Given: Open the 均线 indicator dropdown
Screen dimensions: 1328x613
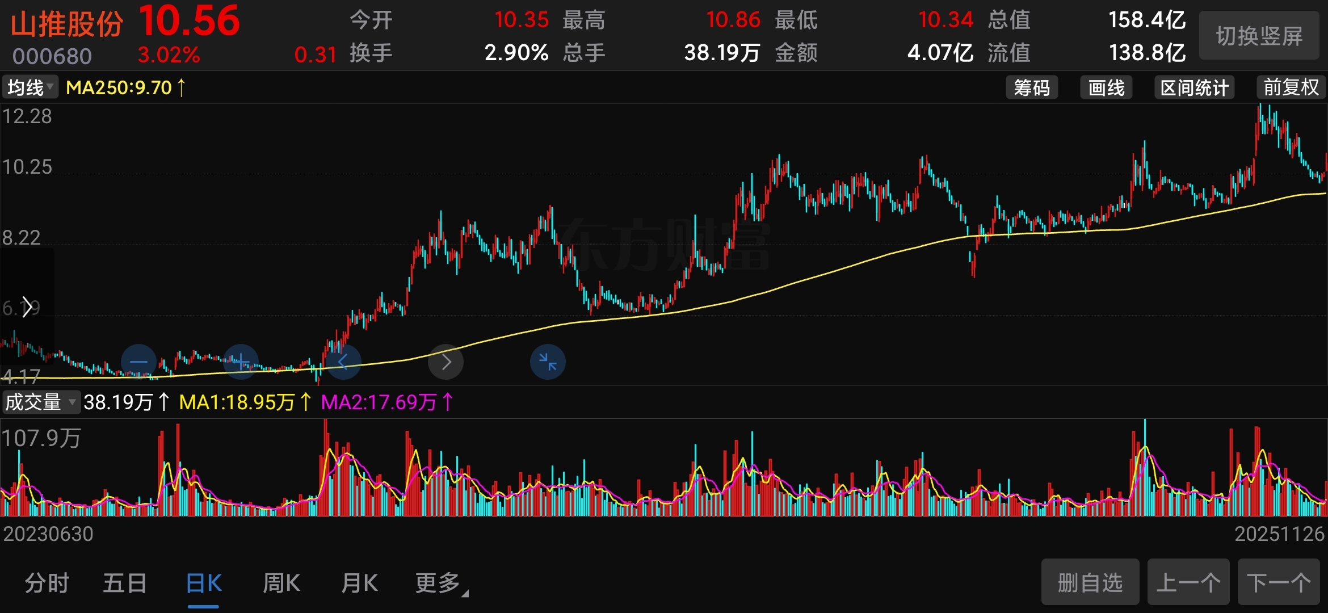Looking at the screenshot, I should (30, 87).
